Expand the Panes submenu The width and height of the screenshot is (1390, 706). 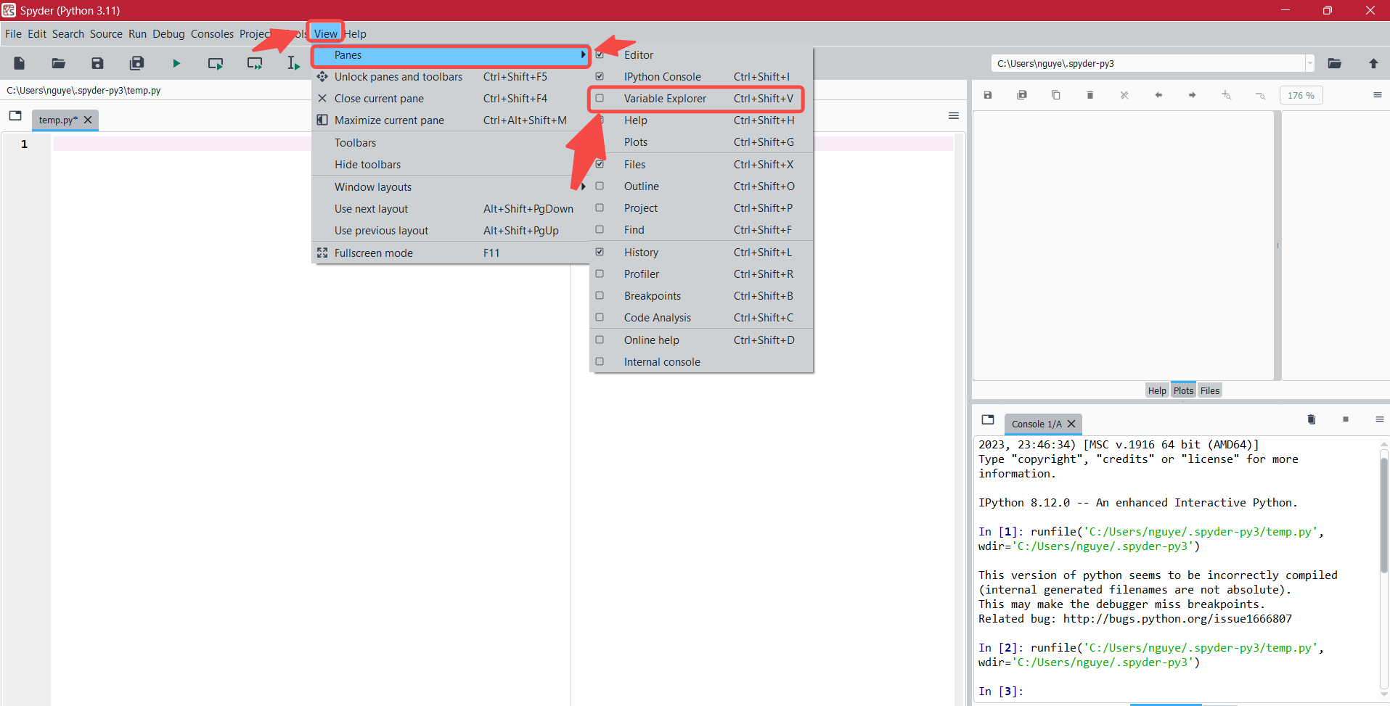point(451,55)
